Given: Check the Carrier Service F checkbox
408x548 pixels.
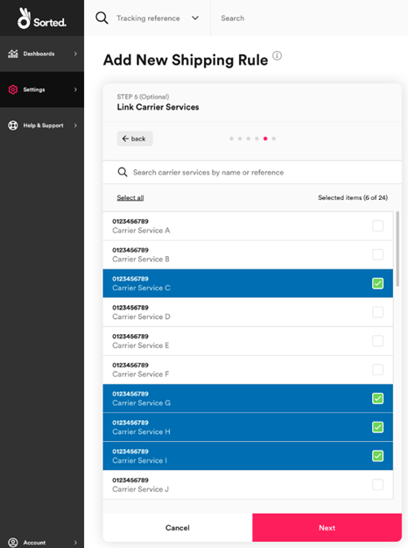Looking at the screenshot, I should tap(377, 369).
